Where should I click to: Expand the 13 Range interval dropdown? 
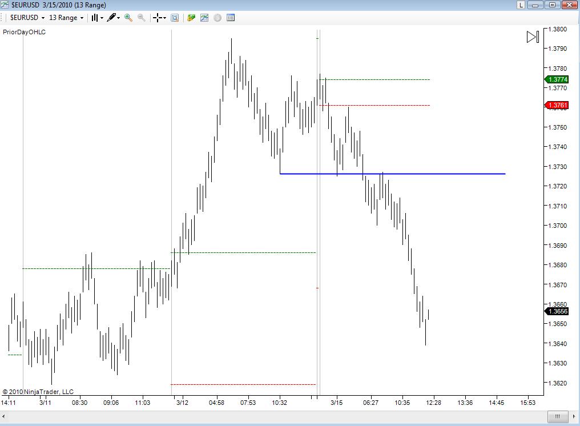(x=66, y=18)
